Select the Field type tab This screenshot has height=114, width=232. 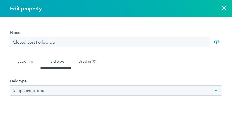[56, 62]
